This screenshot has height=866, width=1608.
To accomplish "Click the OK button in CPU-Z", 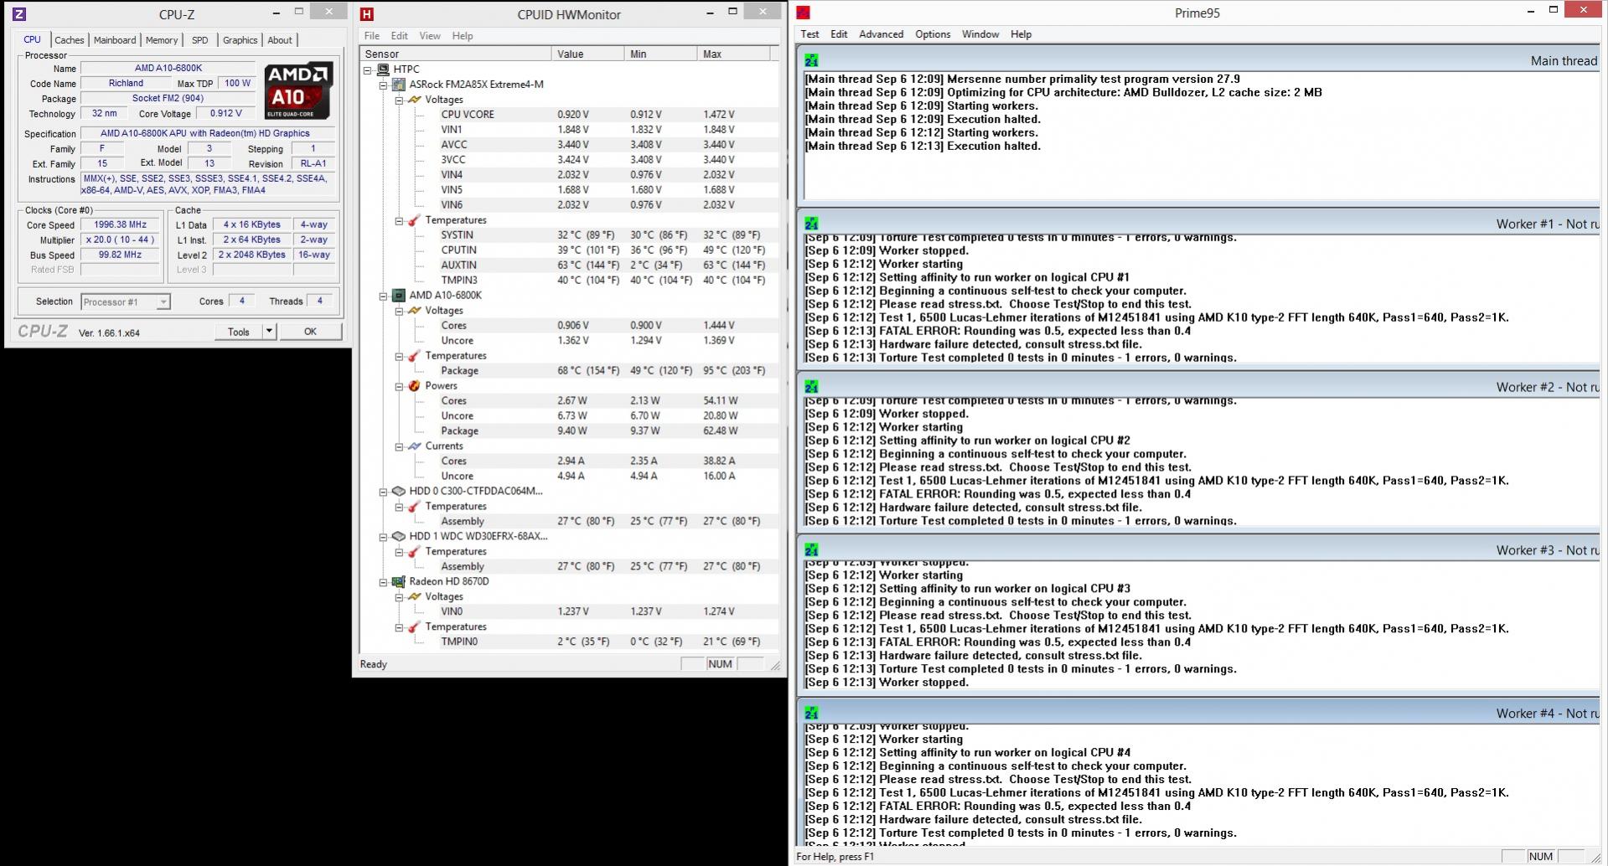I will 310,332.
